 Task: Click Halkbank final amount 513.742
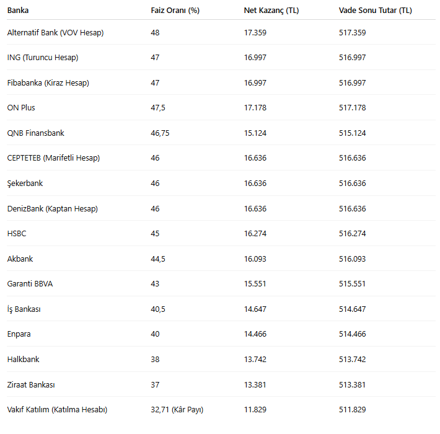pyautogui.click(x=353, y=360)
